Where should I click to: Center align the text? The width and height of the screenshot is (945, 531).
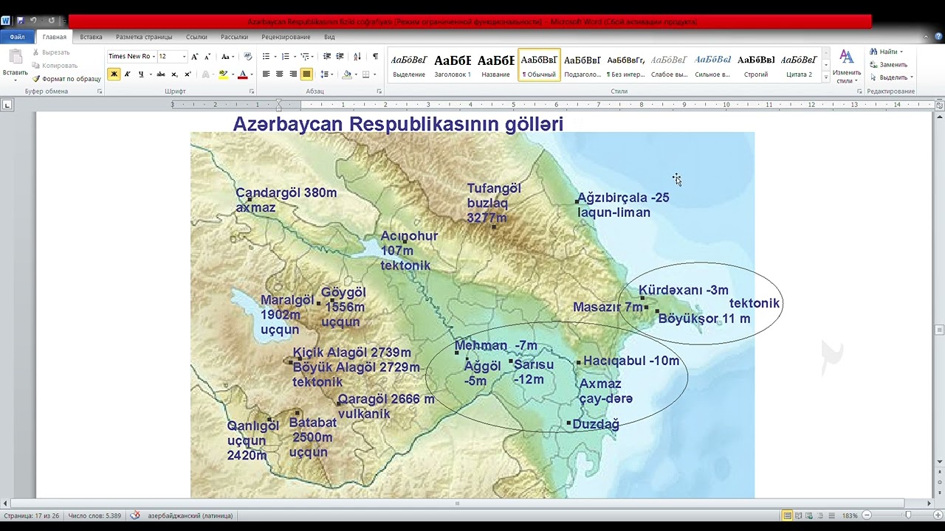pos(279,74)
